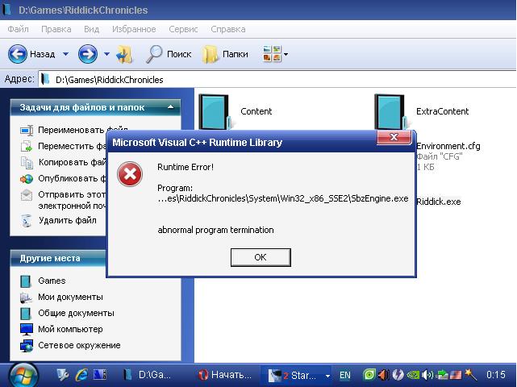Click the magic wand tray icon

point(471,375)
